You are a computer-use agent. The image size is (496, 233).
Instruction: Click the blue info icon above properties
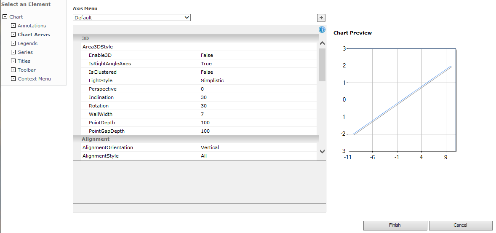coord(322,30)
